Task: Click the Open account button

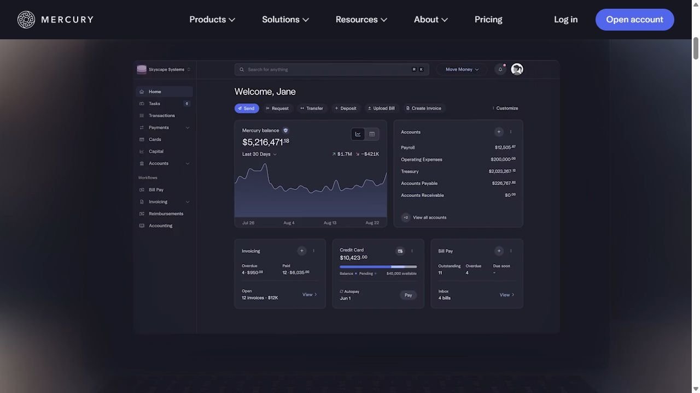Action: pyautogui.click(x=635, y=20)
